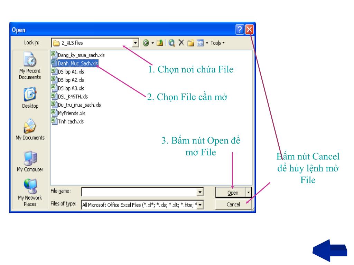
Task: Click the Back navigation icon in toolbar
Action: tap(146, 43)
